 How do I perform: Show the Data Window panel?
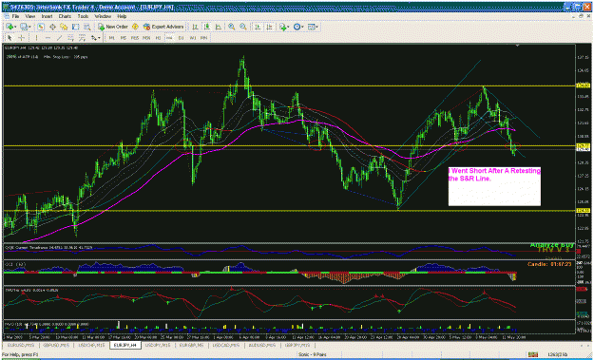52,27
